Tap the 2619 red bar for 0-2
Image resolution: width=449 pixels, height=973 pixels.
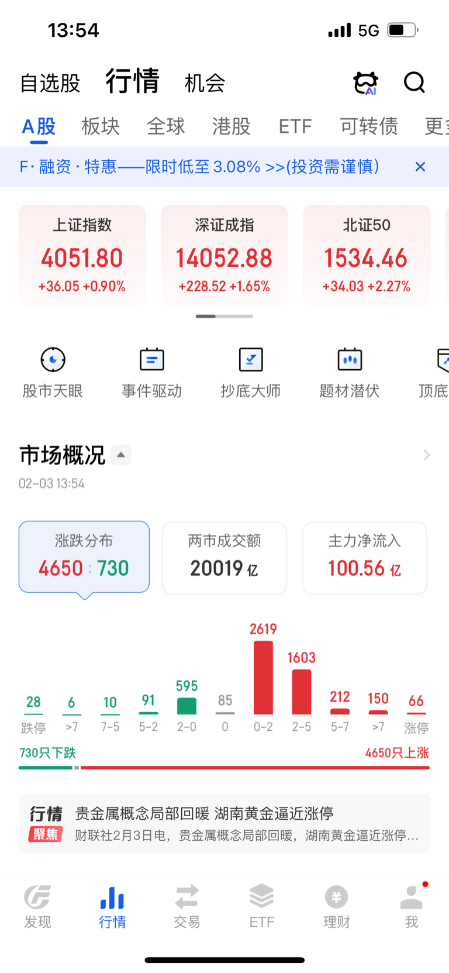tap(263, 678)
